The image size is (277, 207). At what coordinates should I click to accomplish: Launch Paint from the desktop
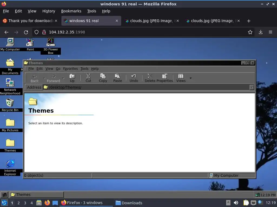click(x=30, y=44)
